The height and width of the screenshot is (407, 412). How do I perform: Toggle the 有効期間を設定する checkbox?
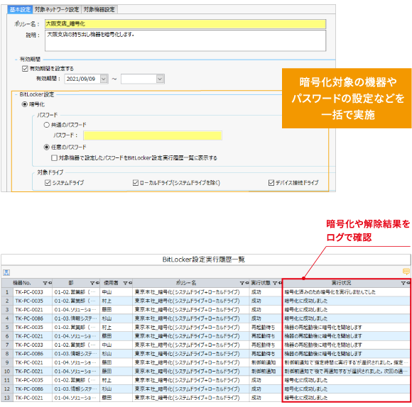tap(25, 69)
